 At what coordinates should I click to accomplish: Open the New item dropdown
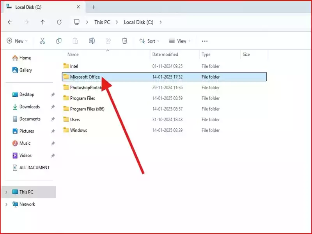click(x=17, y=41)
